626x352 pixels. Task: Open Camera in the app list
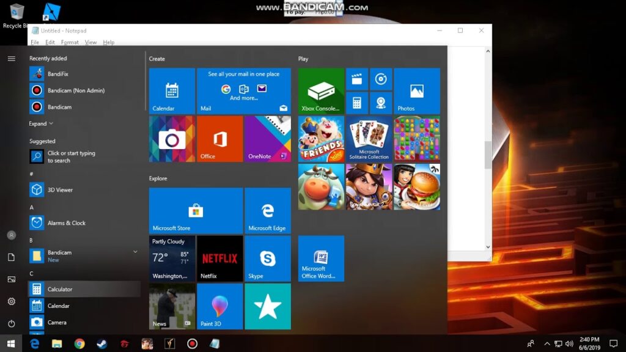[x=84, y=322]
